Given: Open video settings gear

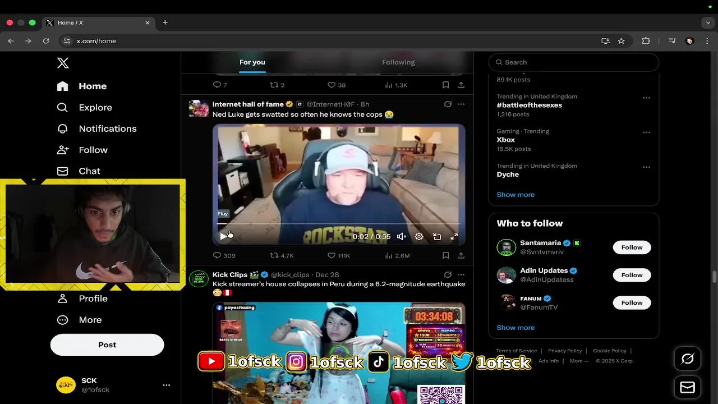Looking at the screenshot, I should (x=419, y=236).
